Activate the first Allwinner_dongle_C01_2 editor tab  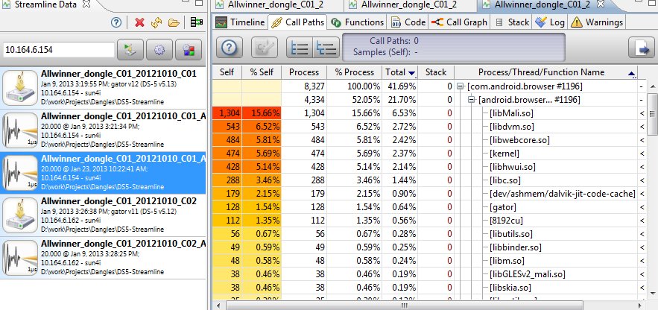(x=275, y=5)
